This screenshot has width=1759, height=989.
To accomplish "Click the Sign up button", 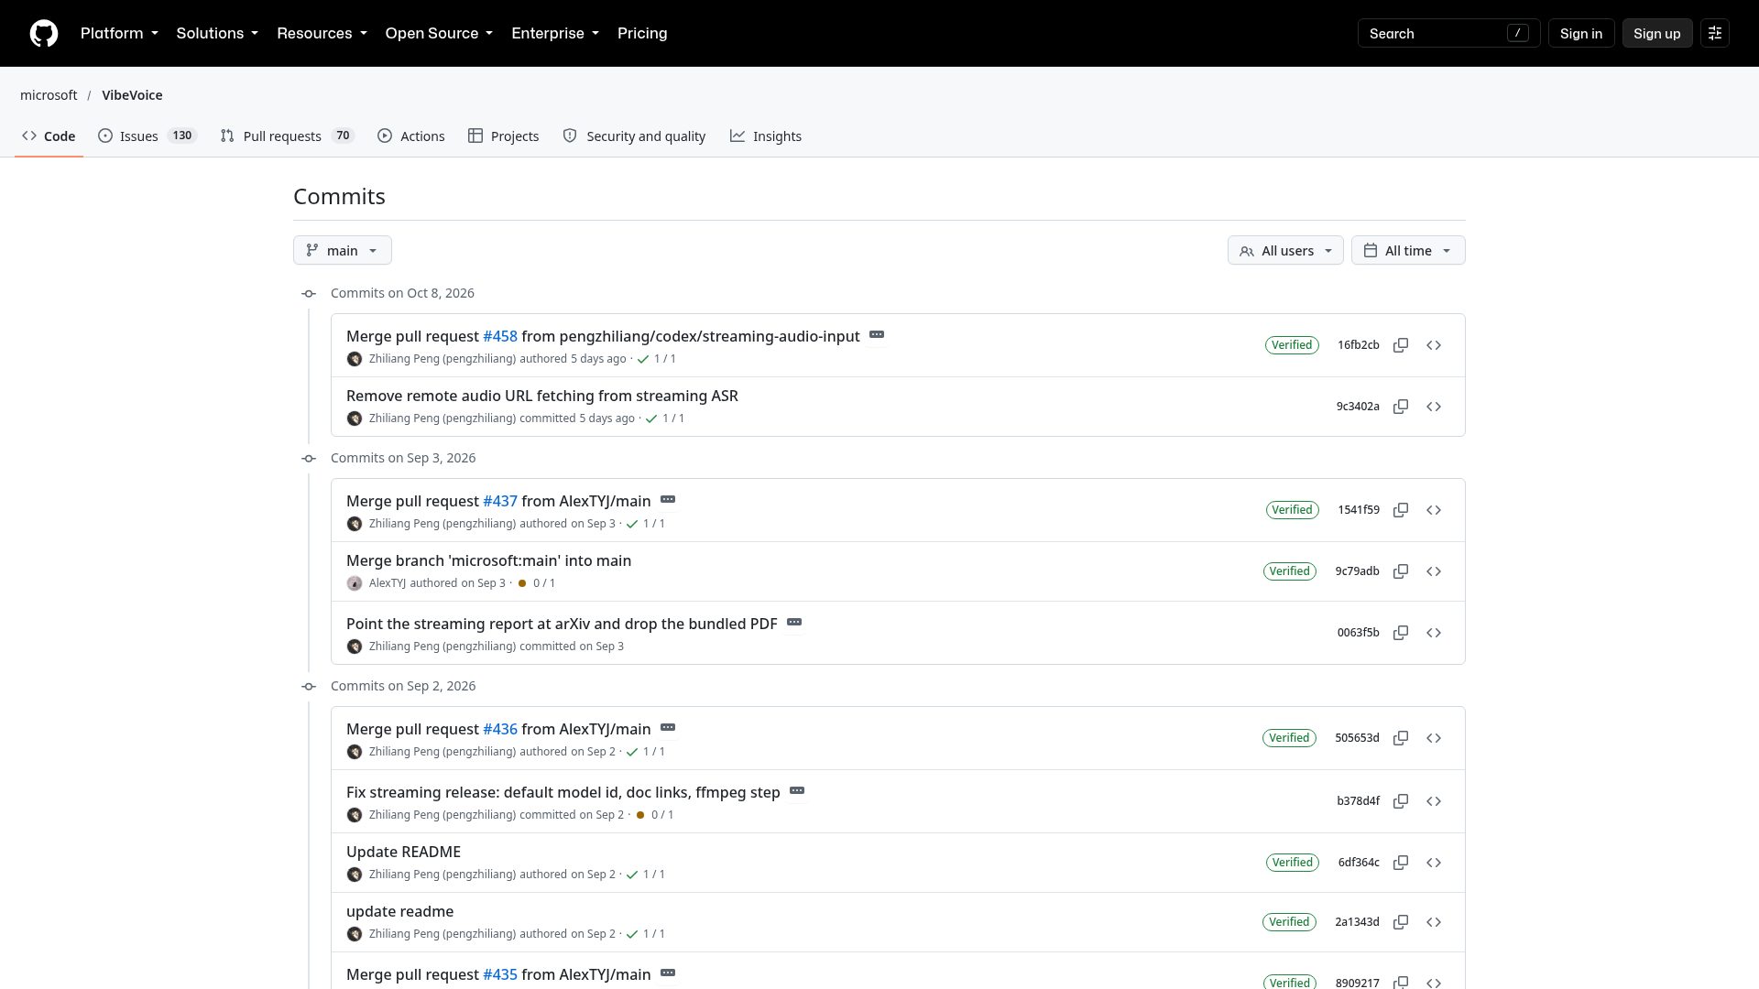I will 1656,33.
